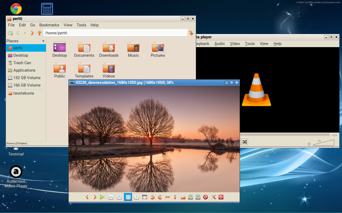This screenshot has width=342, height=213.
Task: Click the zoom in plus icon
Action: 119,197
